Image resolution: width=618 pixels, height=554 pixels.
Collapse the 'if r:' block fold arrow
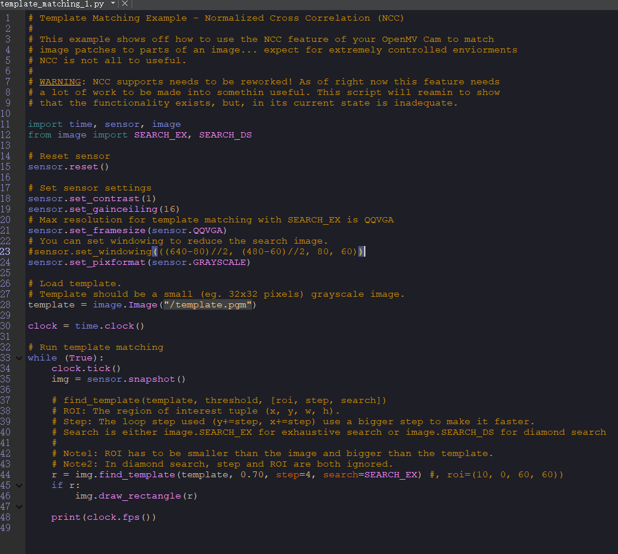tap(19, 486)
